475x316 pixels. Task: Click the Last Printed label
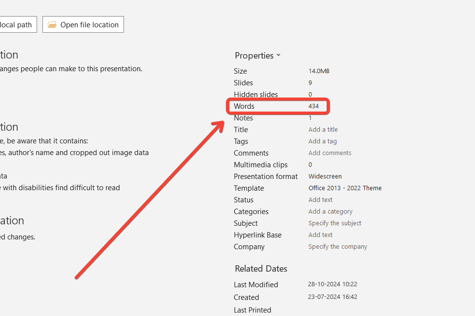(x=252, y=310)
